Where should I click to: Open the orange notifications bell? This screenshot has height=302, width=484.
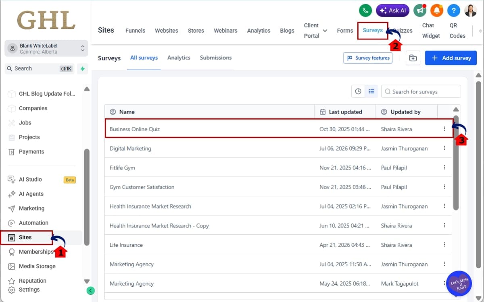tap(437, 10)
